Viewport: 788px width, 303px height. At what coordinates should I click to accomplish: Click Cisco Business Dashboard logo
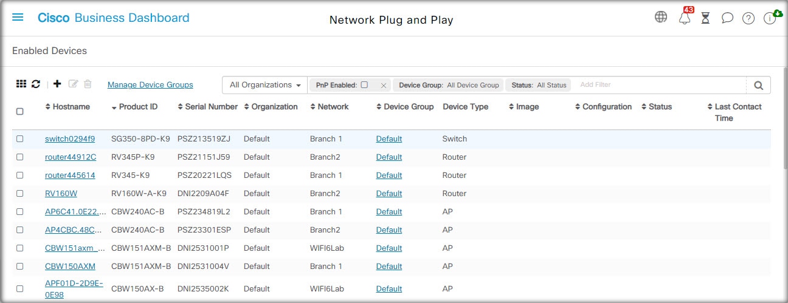coord(114,18)
